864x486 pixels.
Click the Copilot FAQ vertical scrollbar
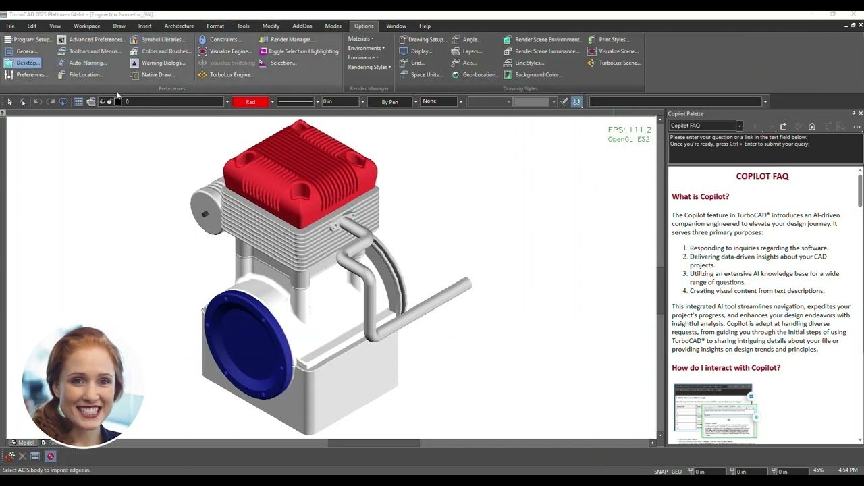click(x=860, y=190)
